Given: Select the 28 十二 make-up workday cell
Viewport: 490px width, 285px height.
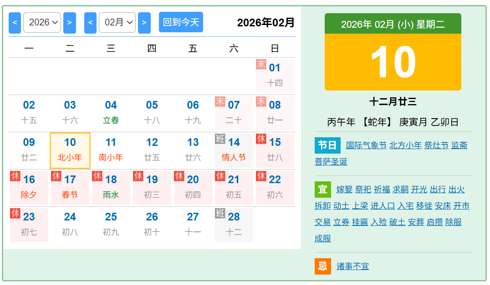Looking at the screenshot, I should pos(234,225).
